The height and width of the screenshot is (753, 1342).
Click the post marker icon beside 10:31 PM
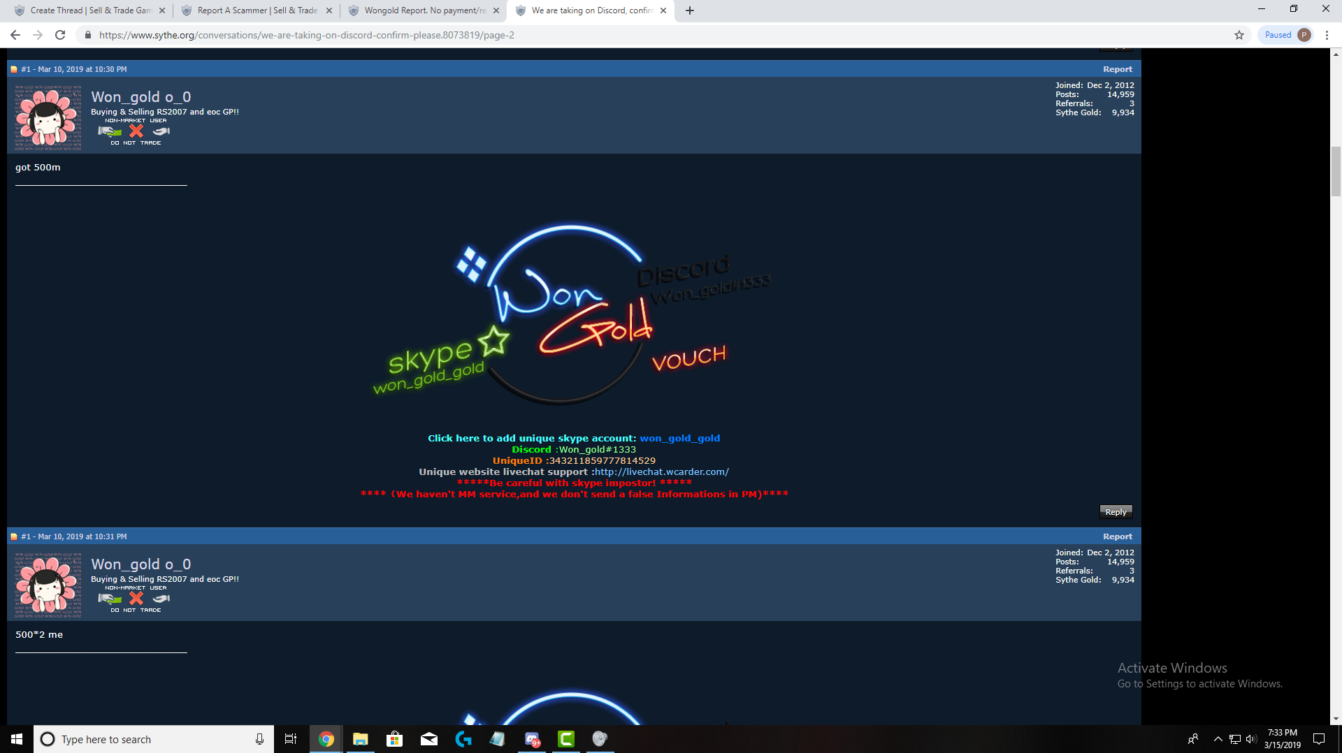[14, 536]
